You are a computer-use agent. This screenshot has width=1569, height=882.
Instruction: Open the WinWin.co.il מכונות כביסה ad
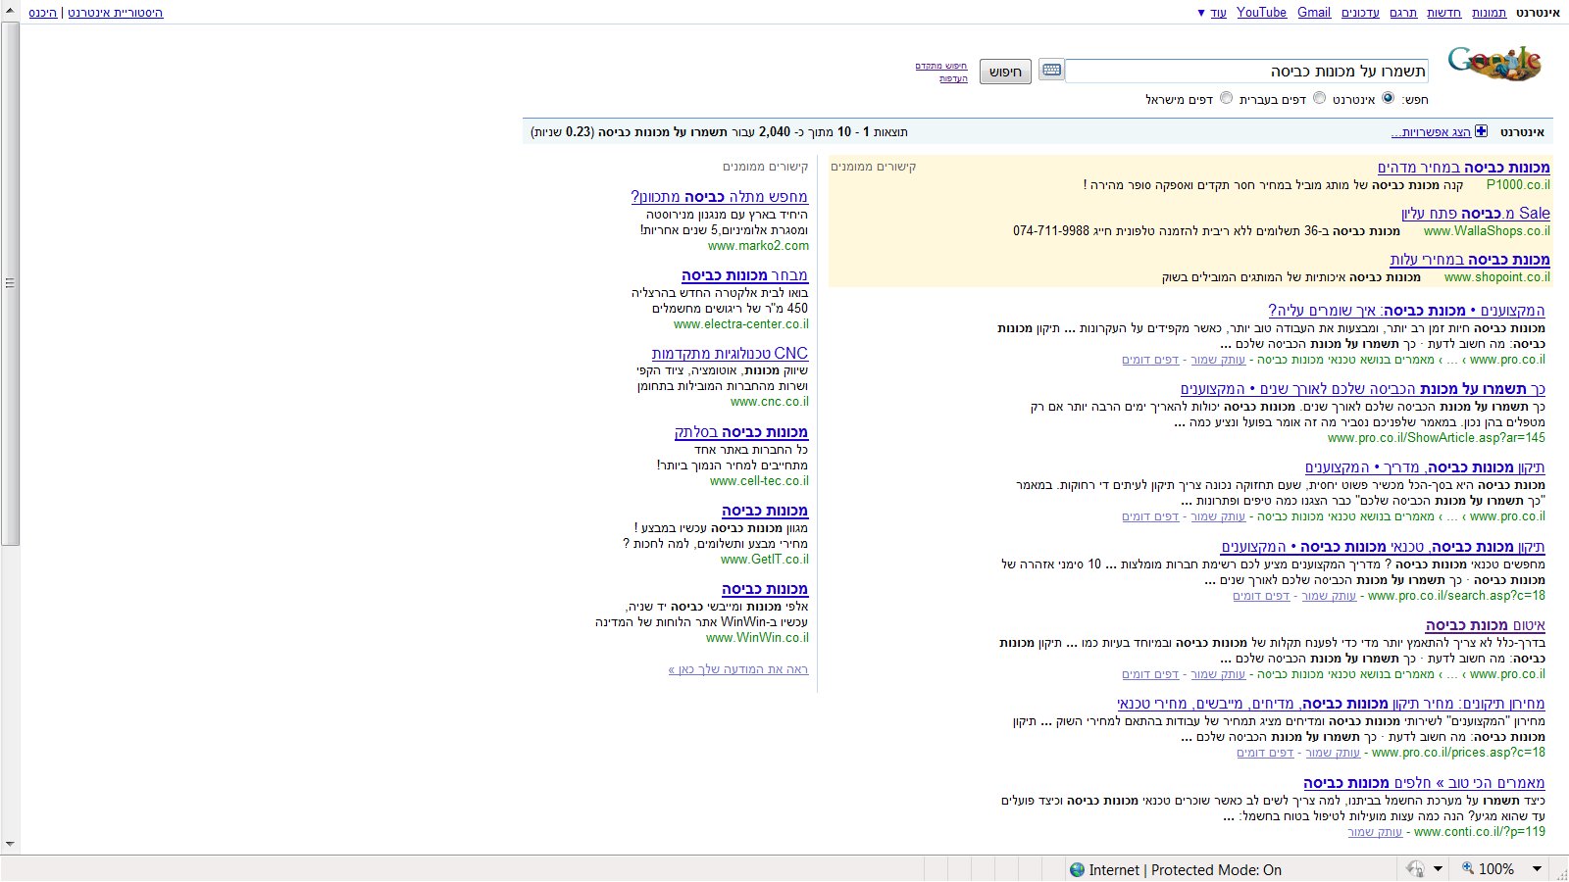click(765, 589)
